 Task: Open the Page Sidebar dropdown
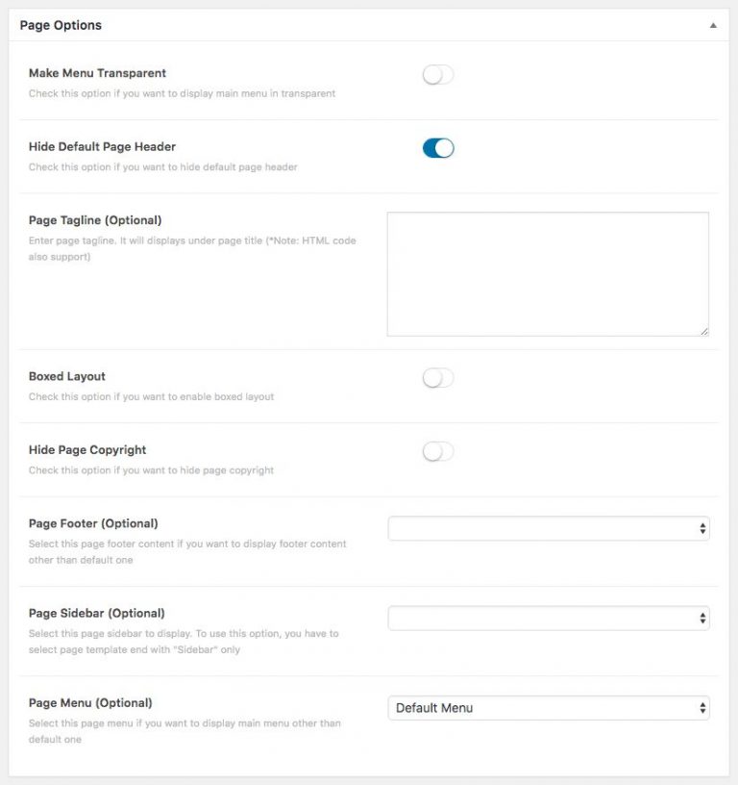(548, 618)
